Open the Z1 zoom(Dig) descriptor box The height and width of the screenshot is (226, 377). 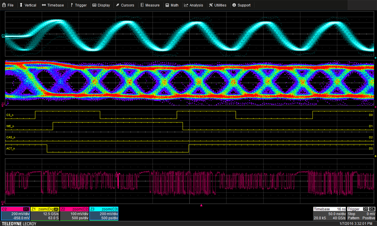pos(45,214)
